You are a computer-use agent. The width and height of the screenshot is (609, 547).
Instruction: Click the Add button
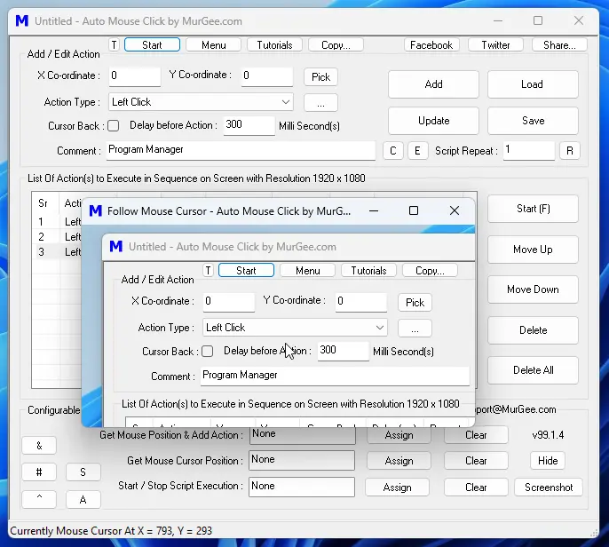pos(433,84)
